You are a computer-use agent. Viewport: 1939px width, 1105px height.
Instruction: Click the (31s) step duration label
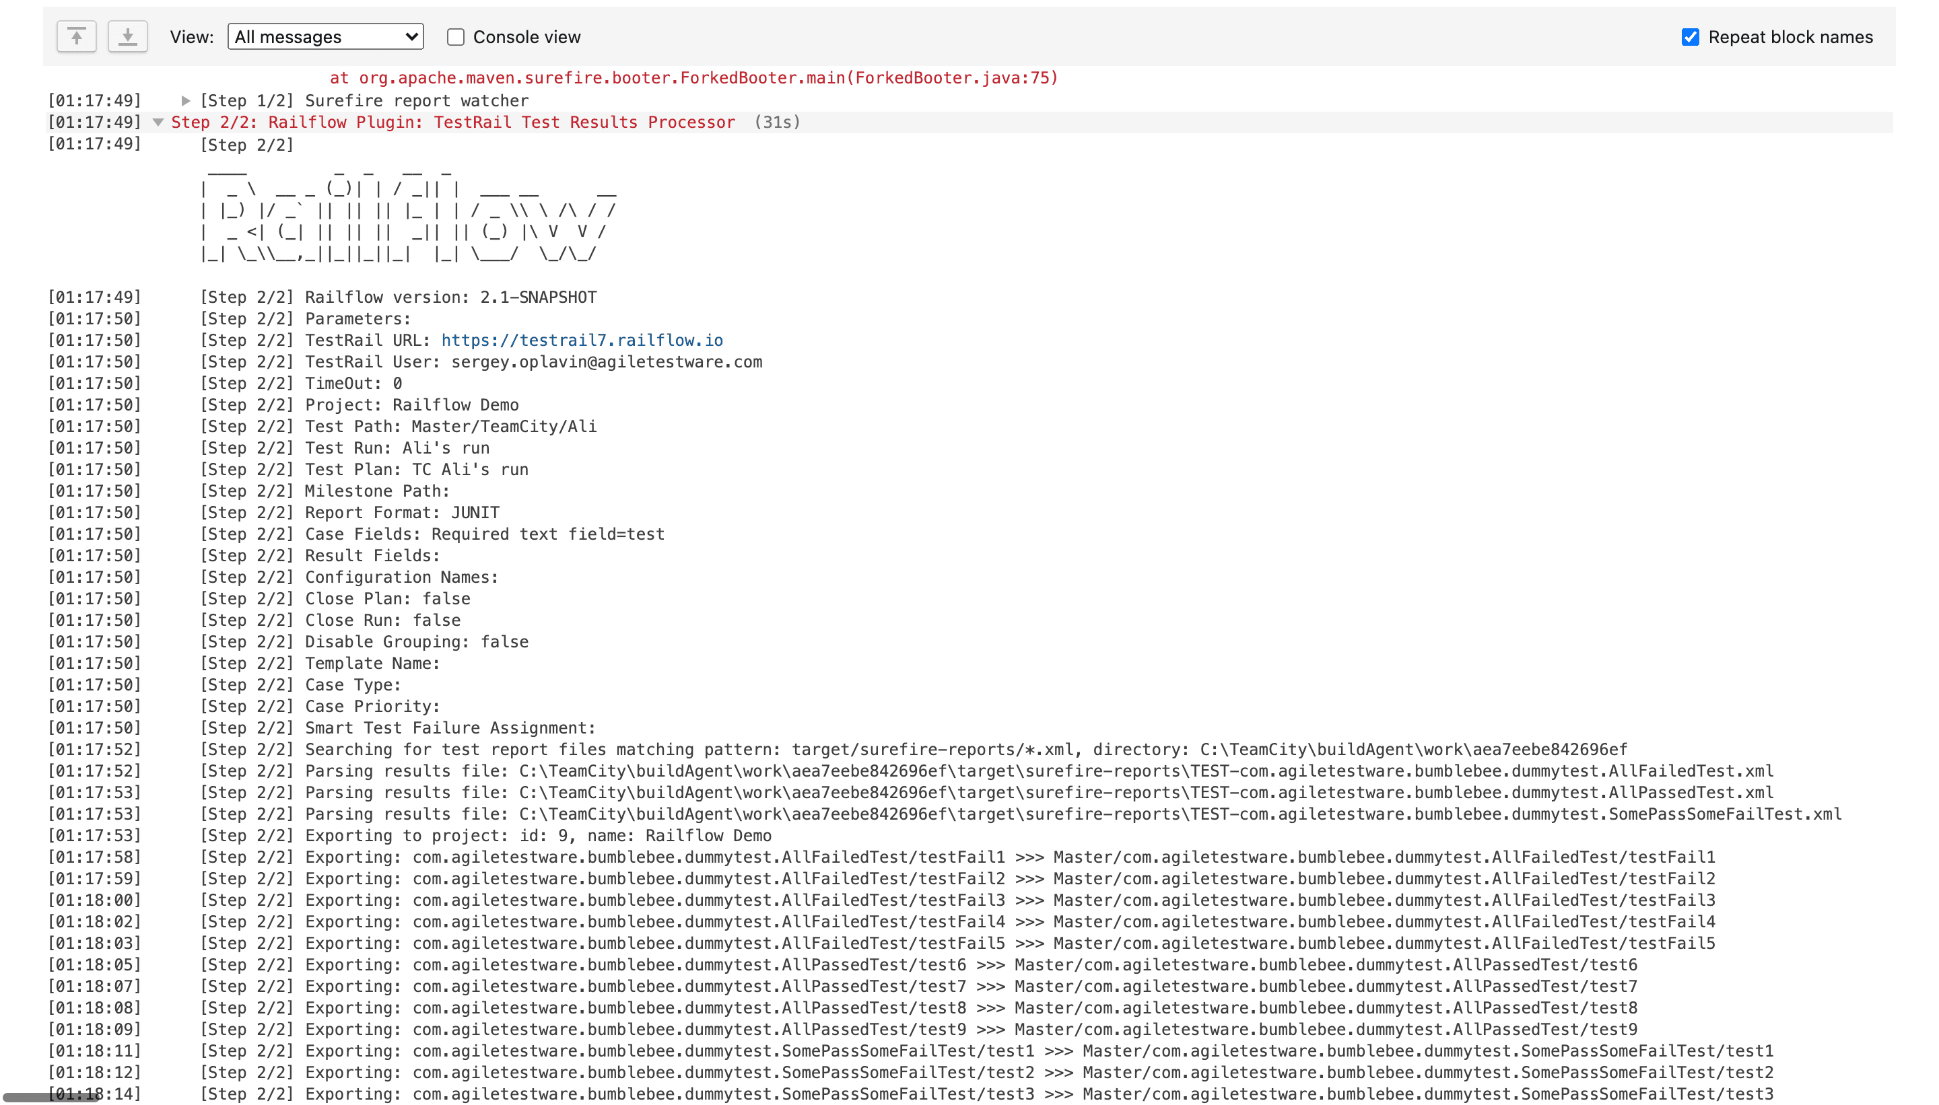[778, 122]
